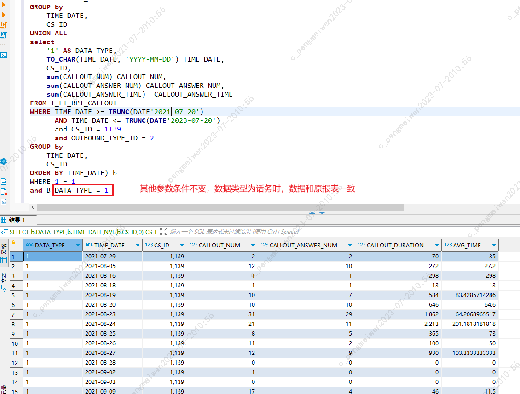Open the CALLOUT_ANSWER_NUM column filter dropdown
The image size is (520, 394).
tap(350, 245)
